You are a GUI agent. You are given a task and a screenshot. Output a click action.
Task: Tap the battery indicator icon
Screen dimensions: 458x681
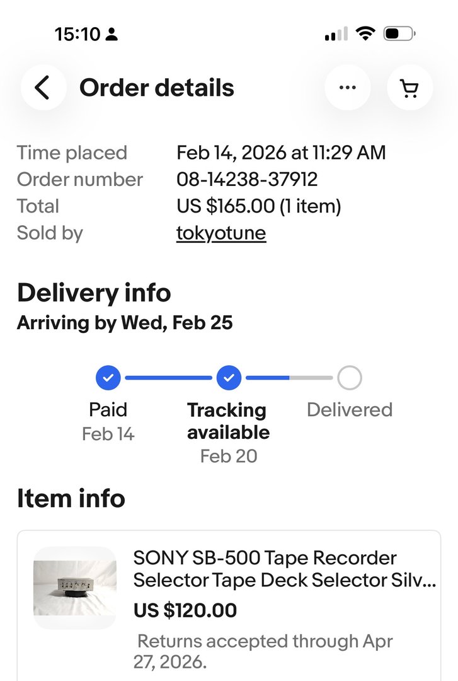pyautogui.click(x=399, y=34)
